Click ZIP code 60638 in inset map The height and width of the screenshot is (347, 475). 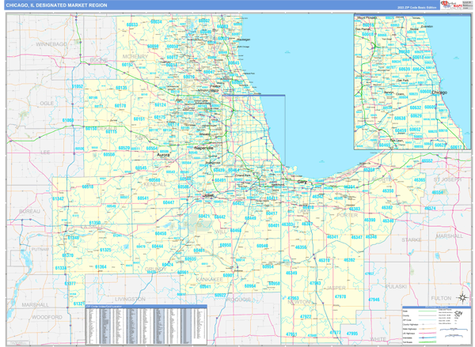tap(400, 119)
